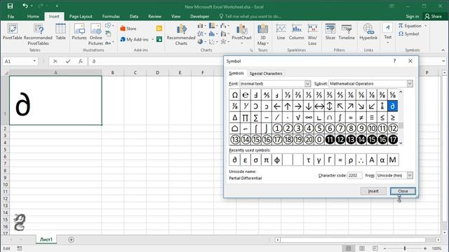
Task: Undo the last action
Action: [x=25, y=6]
